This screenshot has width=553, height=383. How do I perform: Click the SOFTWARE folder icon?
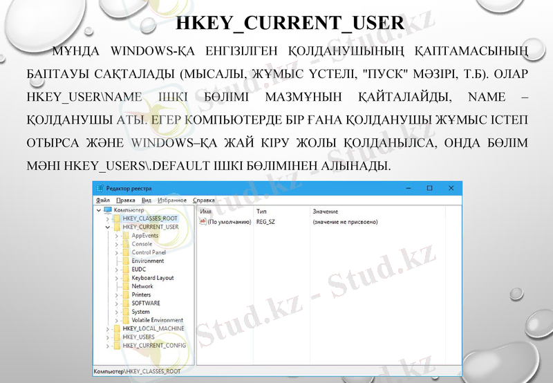coord(126,303)
